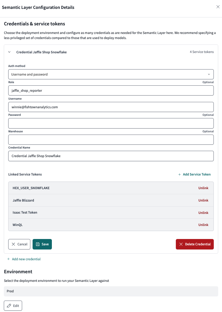Viewport: 222px width, 312px height.
Task: Select the Prod environment entry
Action: (111, 291)
